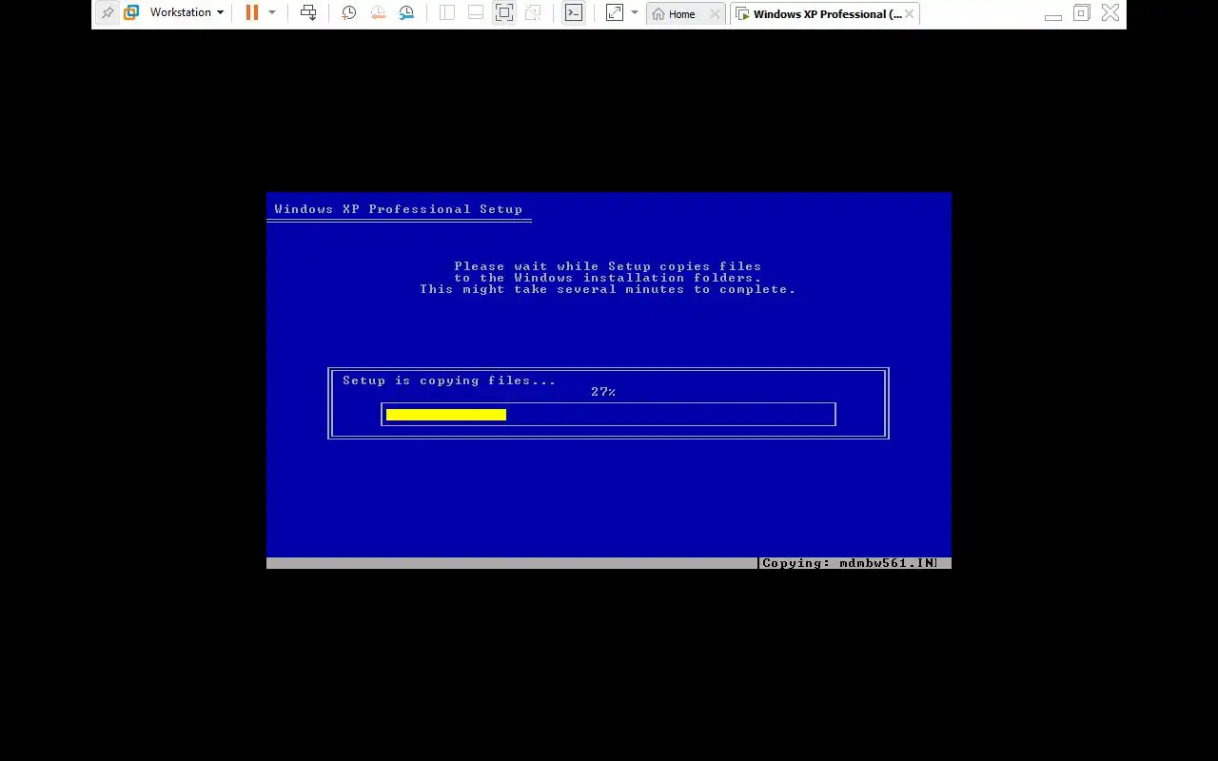Click the pin toolbar icon

click(x=108, y=13)
